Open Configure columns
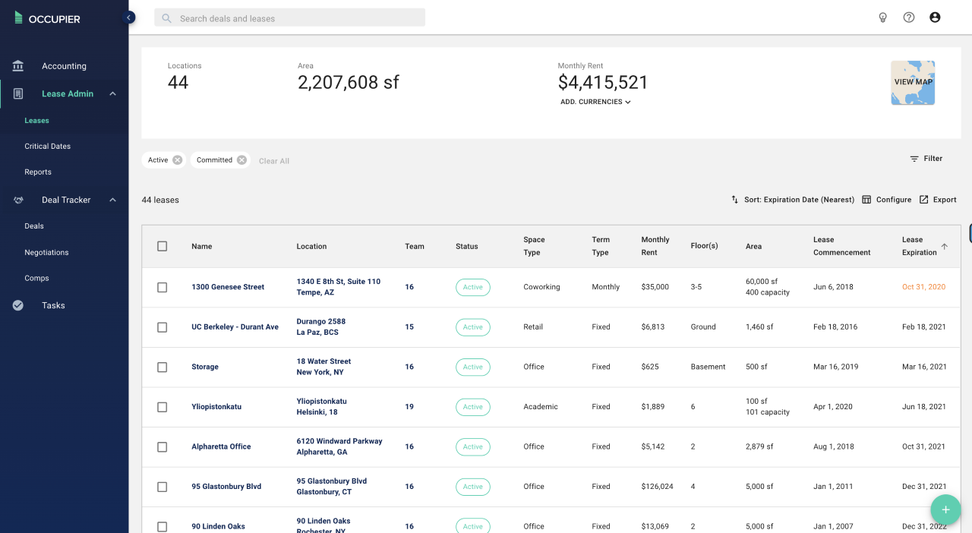The height and width of the screenshot is (533, 972). [886, 200]
